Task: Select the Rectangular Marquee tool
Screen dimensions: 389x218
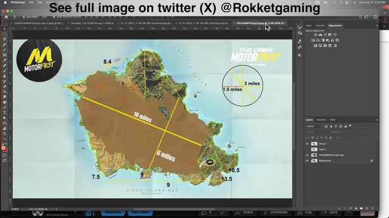Action: coord(4,34)
